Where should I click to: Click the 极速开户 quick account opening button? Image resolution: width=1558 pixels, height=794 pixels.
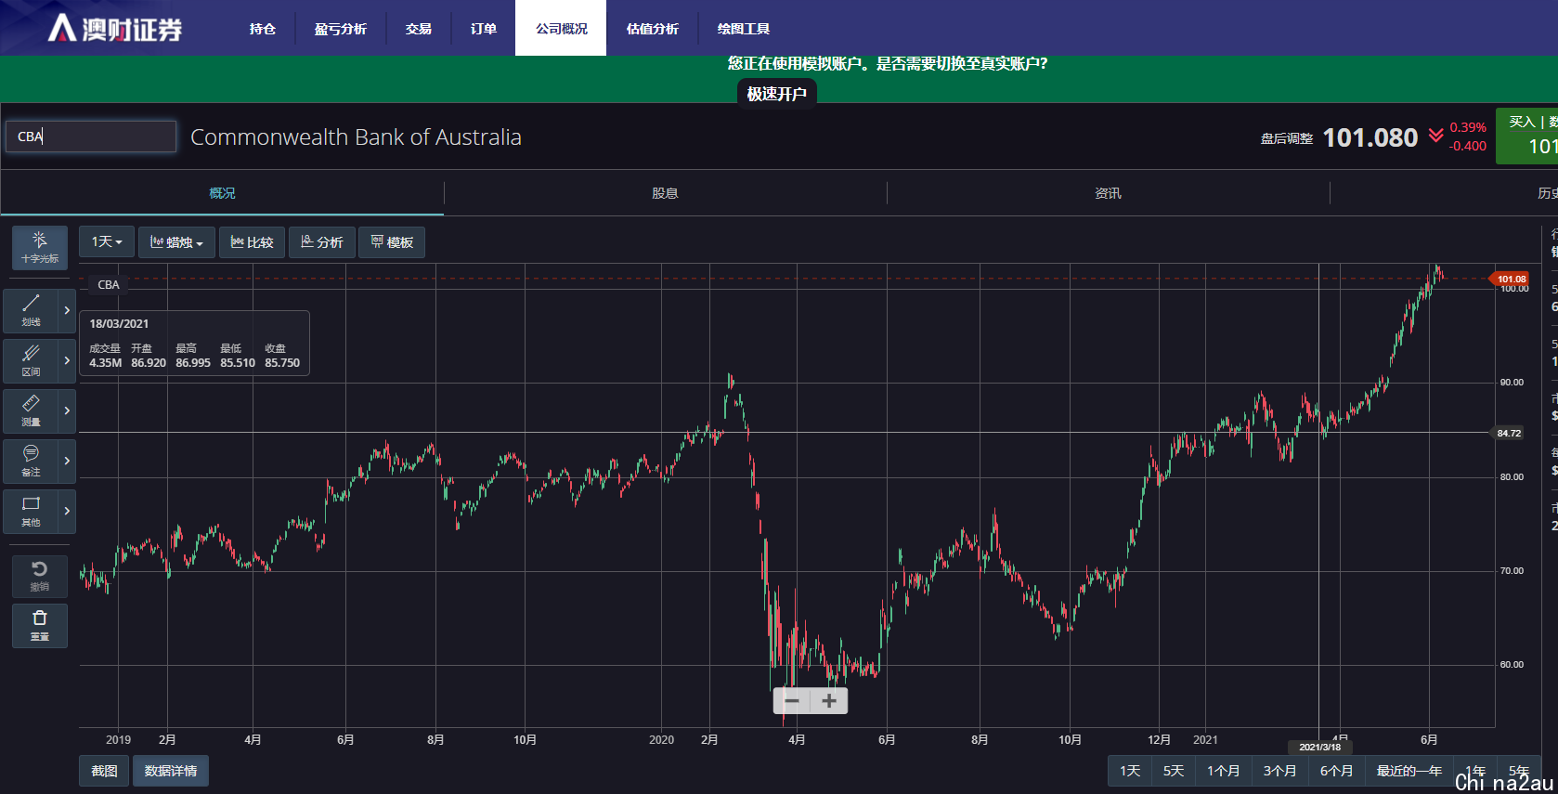[x=777, y=94]
